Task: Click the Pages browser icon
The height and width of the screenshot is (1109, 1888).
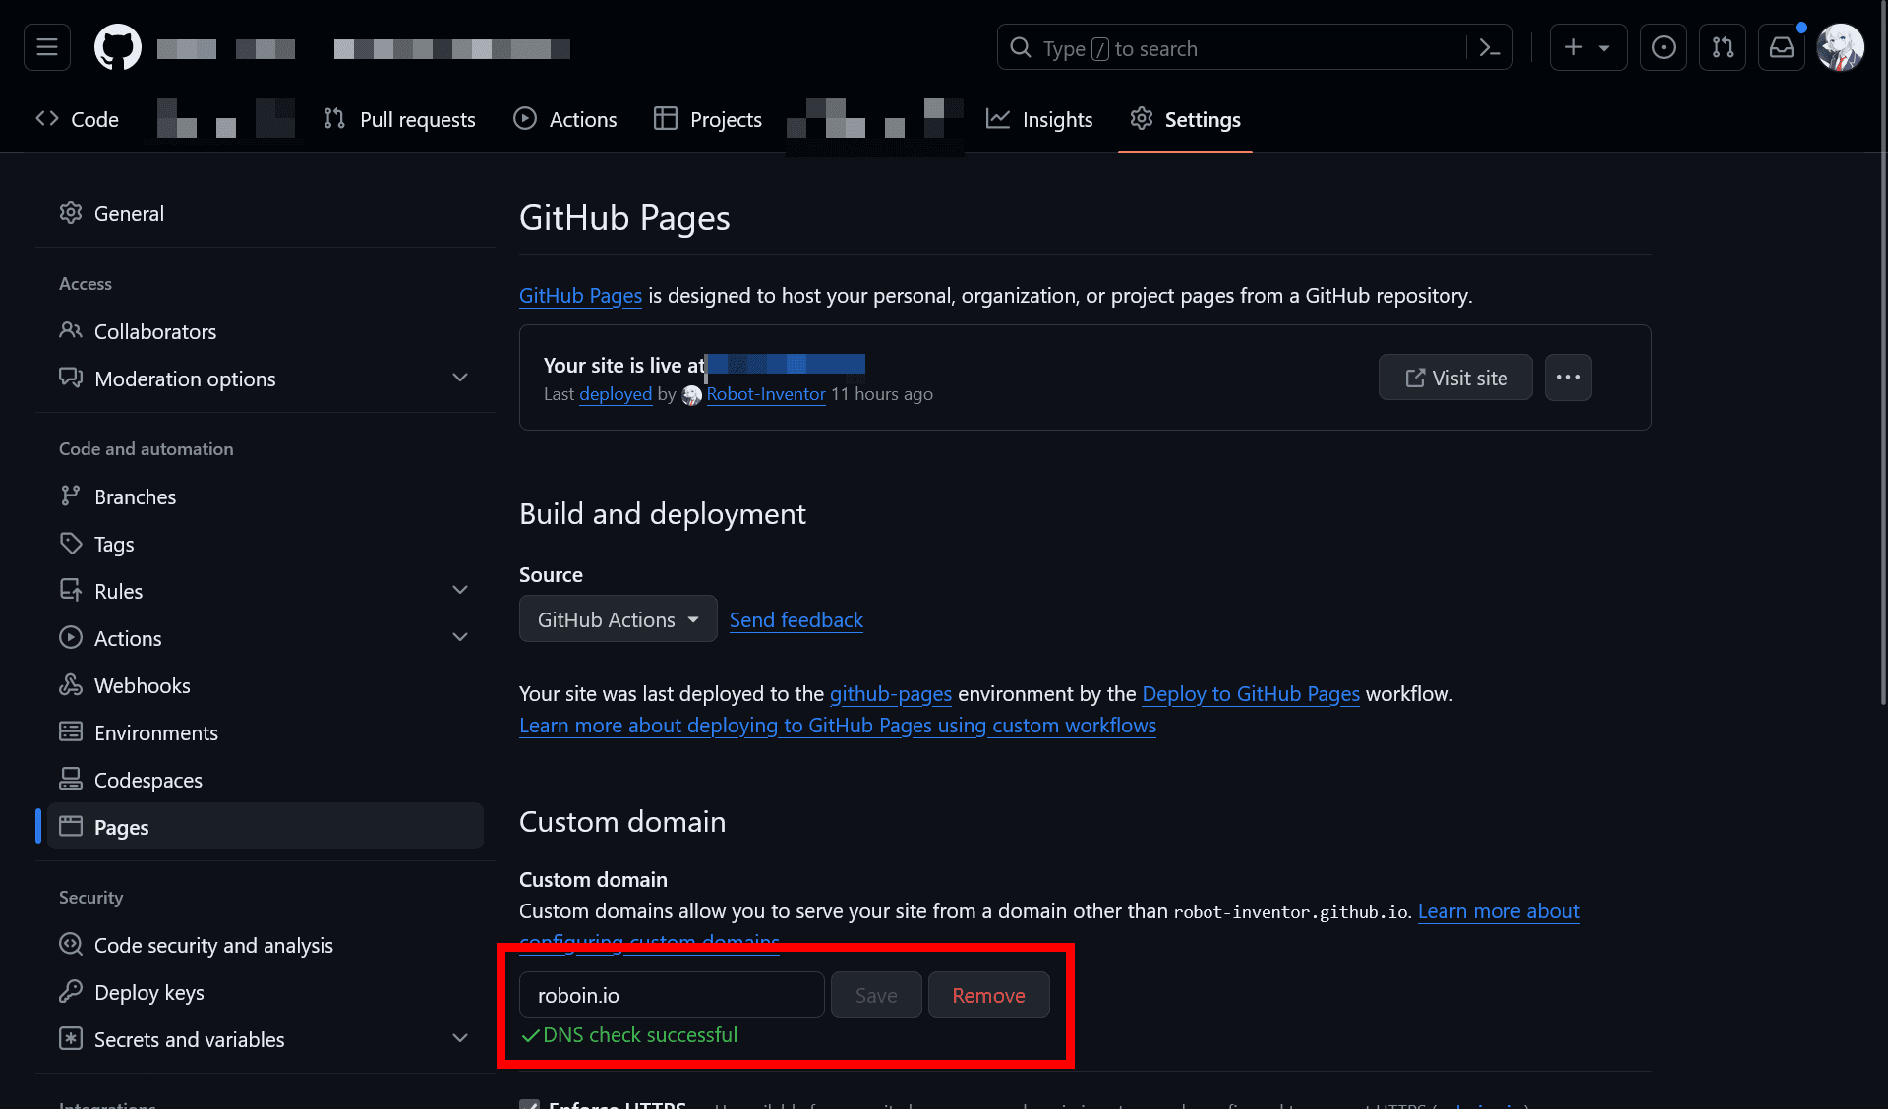Action: pos(71,826)
